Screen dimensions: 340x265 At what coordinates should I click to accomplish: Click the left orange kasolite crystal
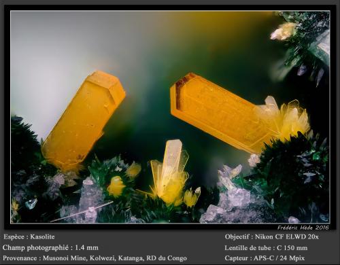coord(84,120)
